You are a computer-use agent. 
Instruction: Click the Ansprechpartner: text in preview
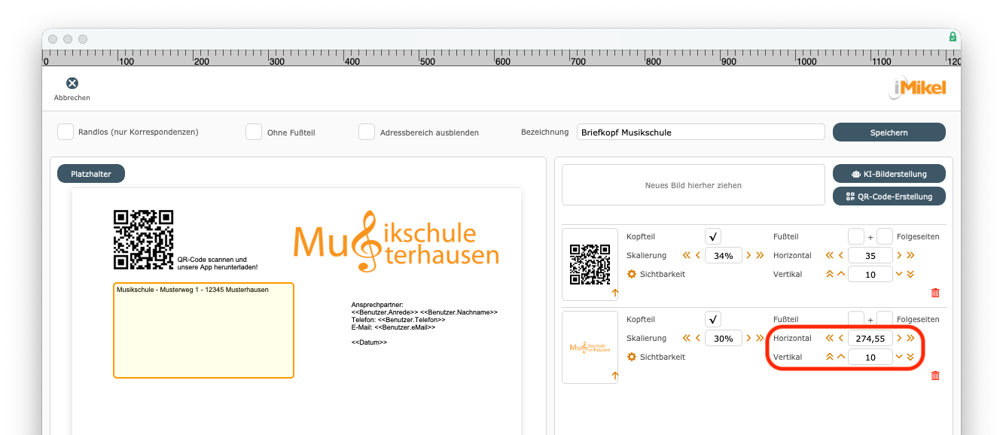(x=377, y=305)
